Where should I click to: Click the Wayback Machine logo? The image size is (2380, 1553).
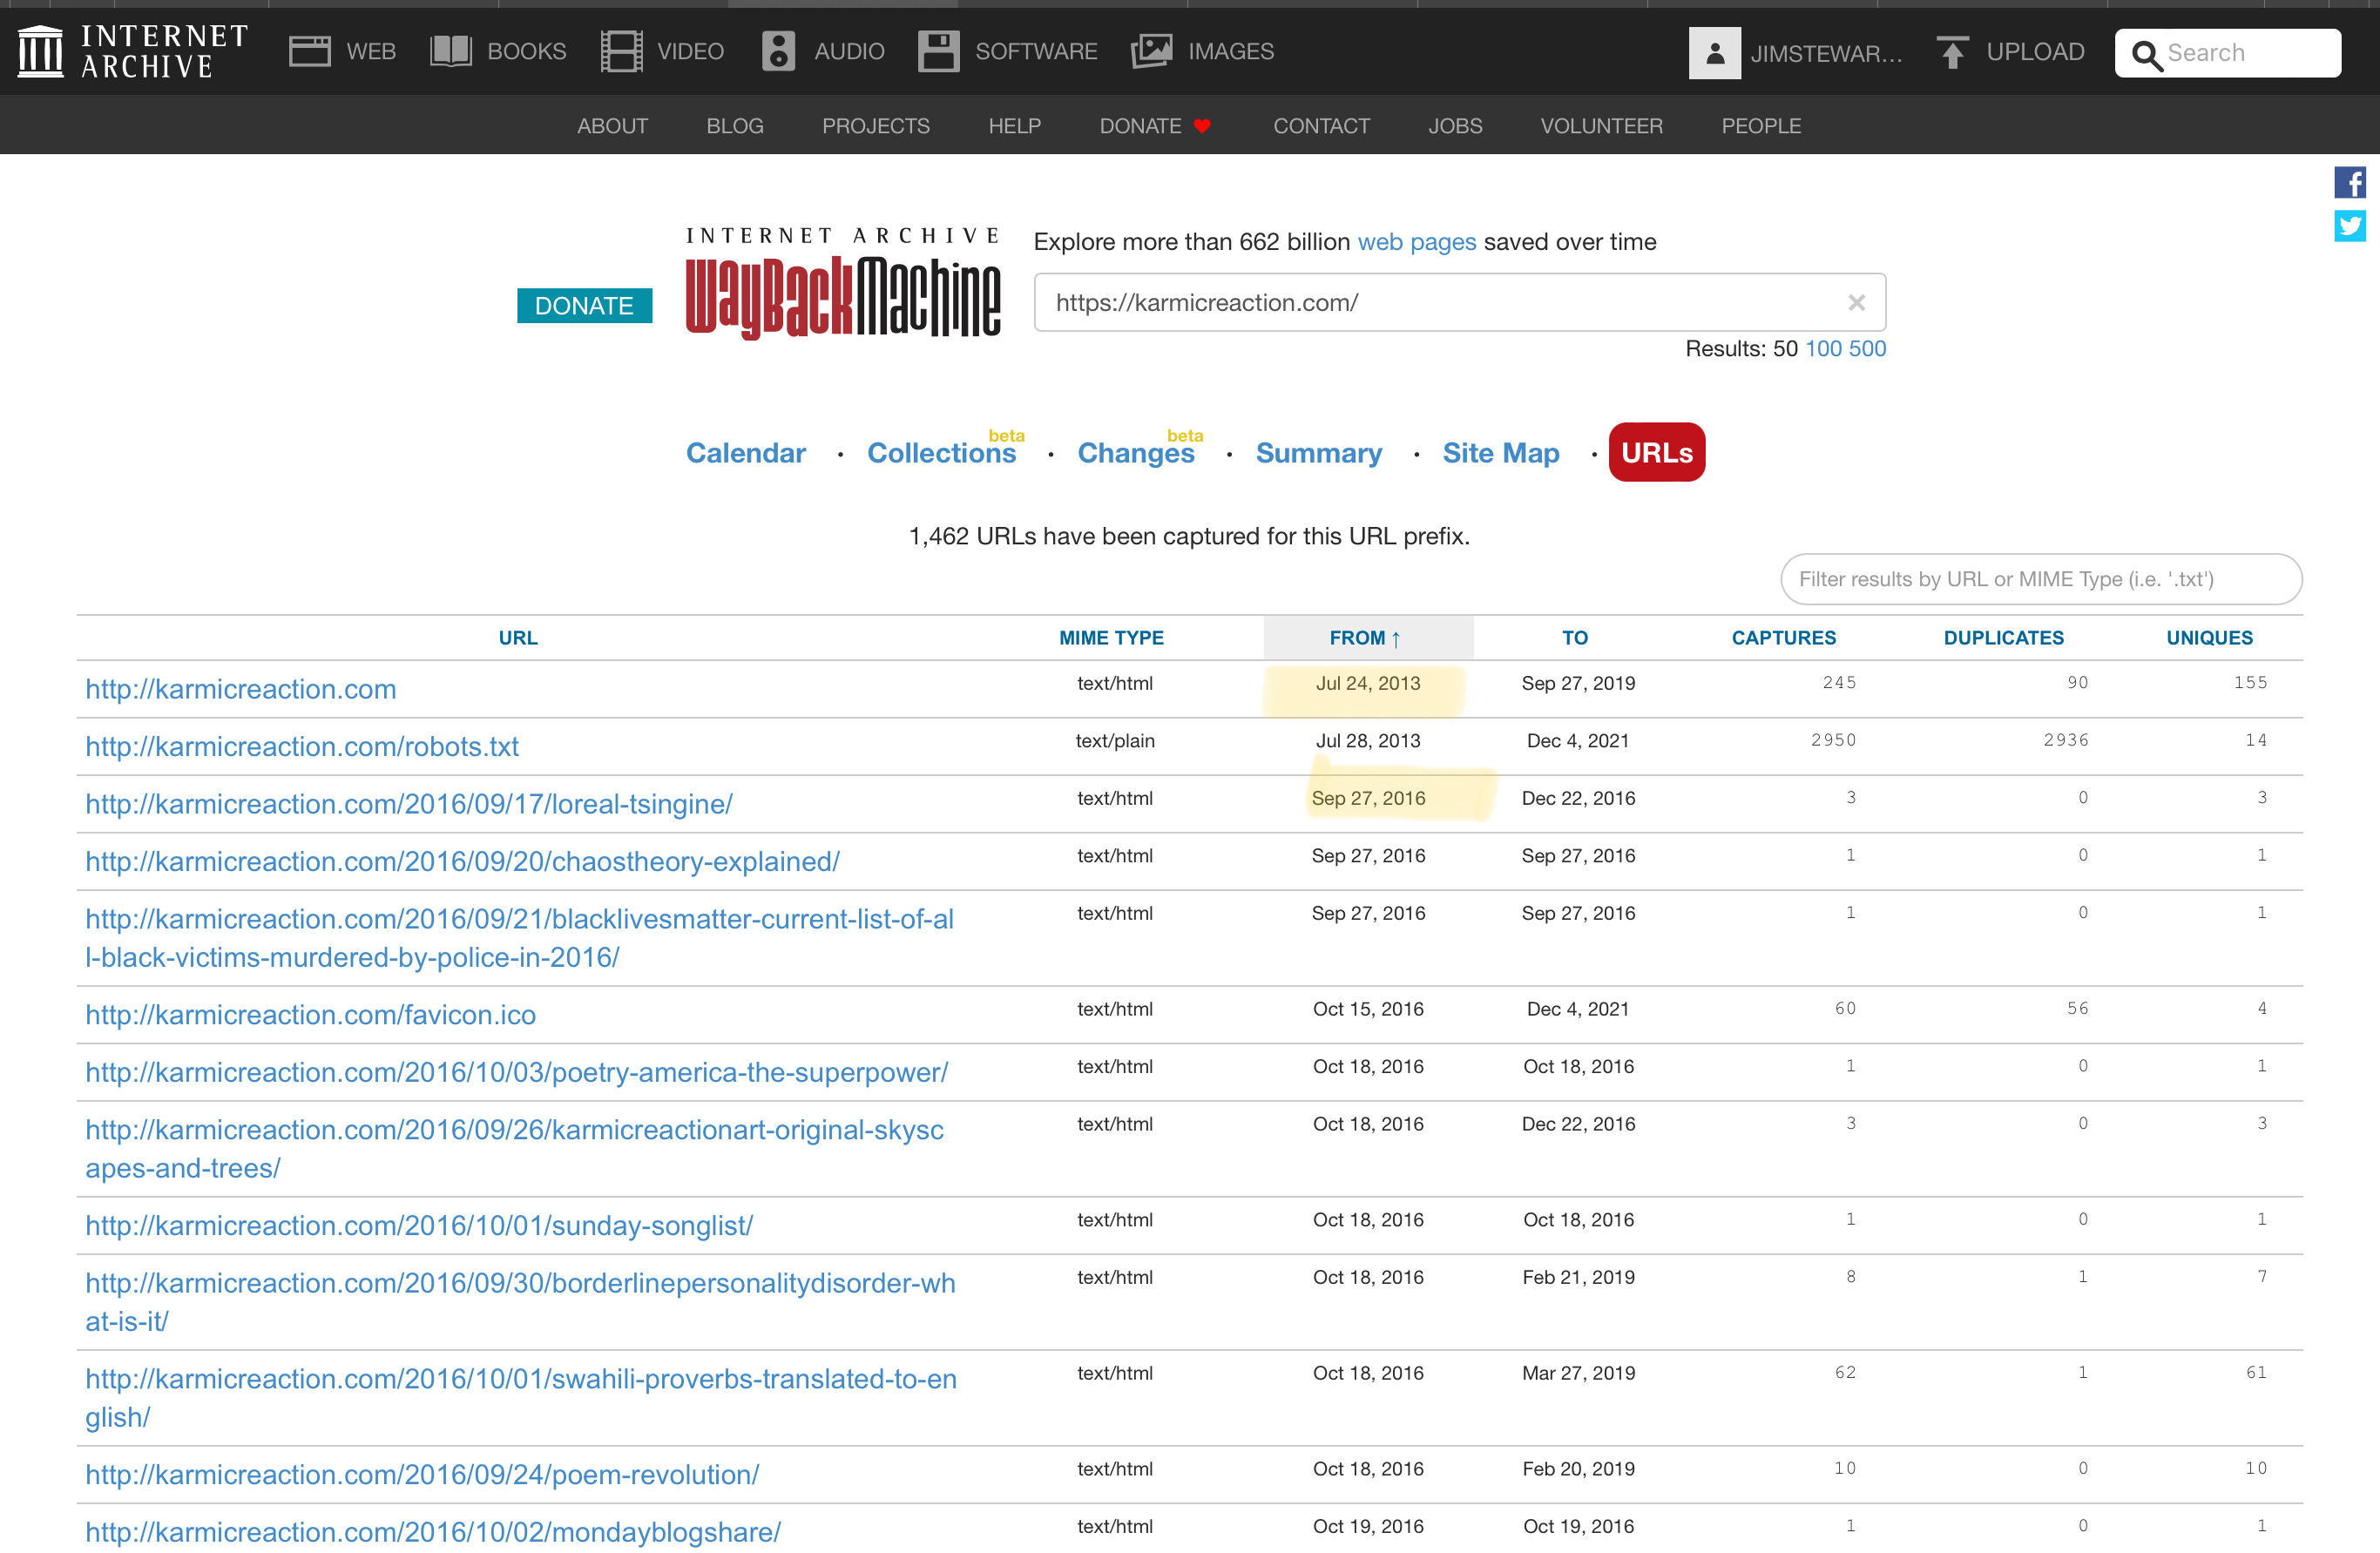coord(843,283)
